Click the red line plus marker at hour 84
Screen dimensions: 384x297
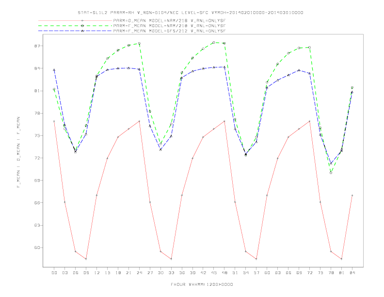[352, 195]
